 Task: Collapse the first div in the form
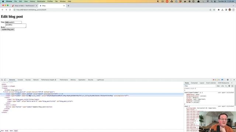(5, 98)
